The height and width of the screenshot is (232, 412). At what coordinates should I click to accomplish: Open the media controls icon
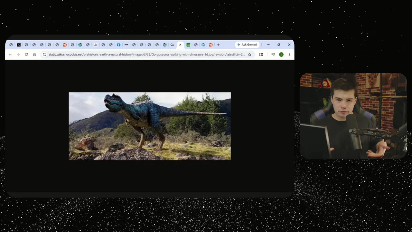pos(273,54)
